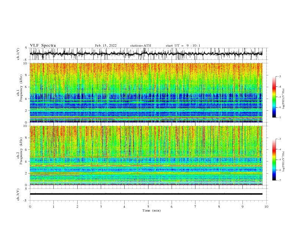Click time axis tick label "2"
The height and width of the screenshot is (232, 300).
pyautogui.click(x=77, y=207)
